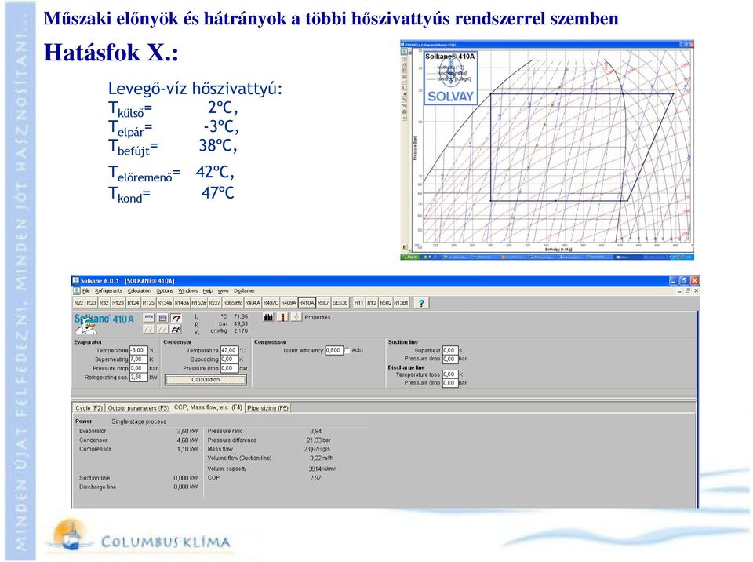Viewport: 753px width, 562px height.
Task: Click the Condenser power value 4,68 kW
Action: point(187,440)
